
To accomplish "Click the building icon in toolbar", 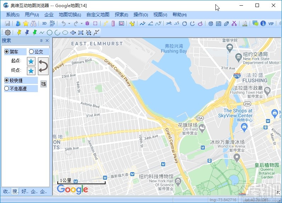I will [x=245, y=23].
